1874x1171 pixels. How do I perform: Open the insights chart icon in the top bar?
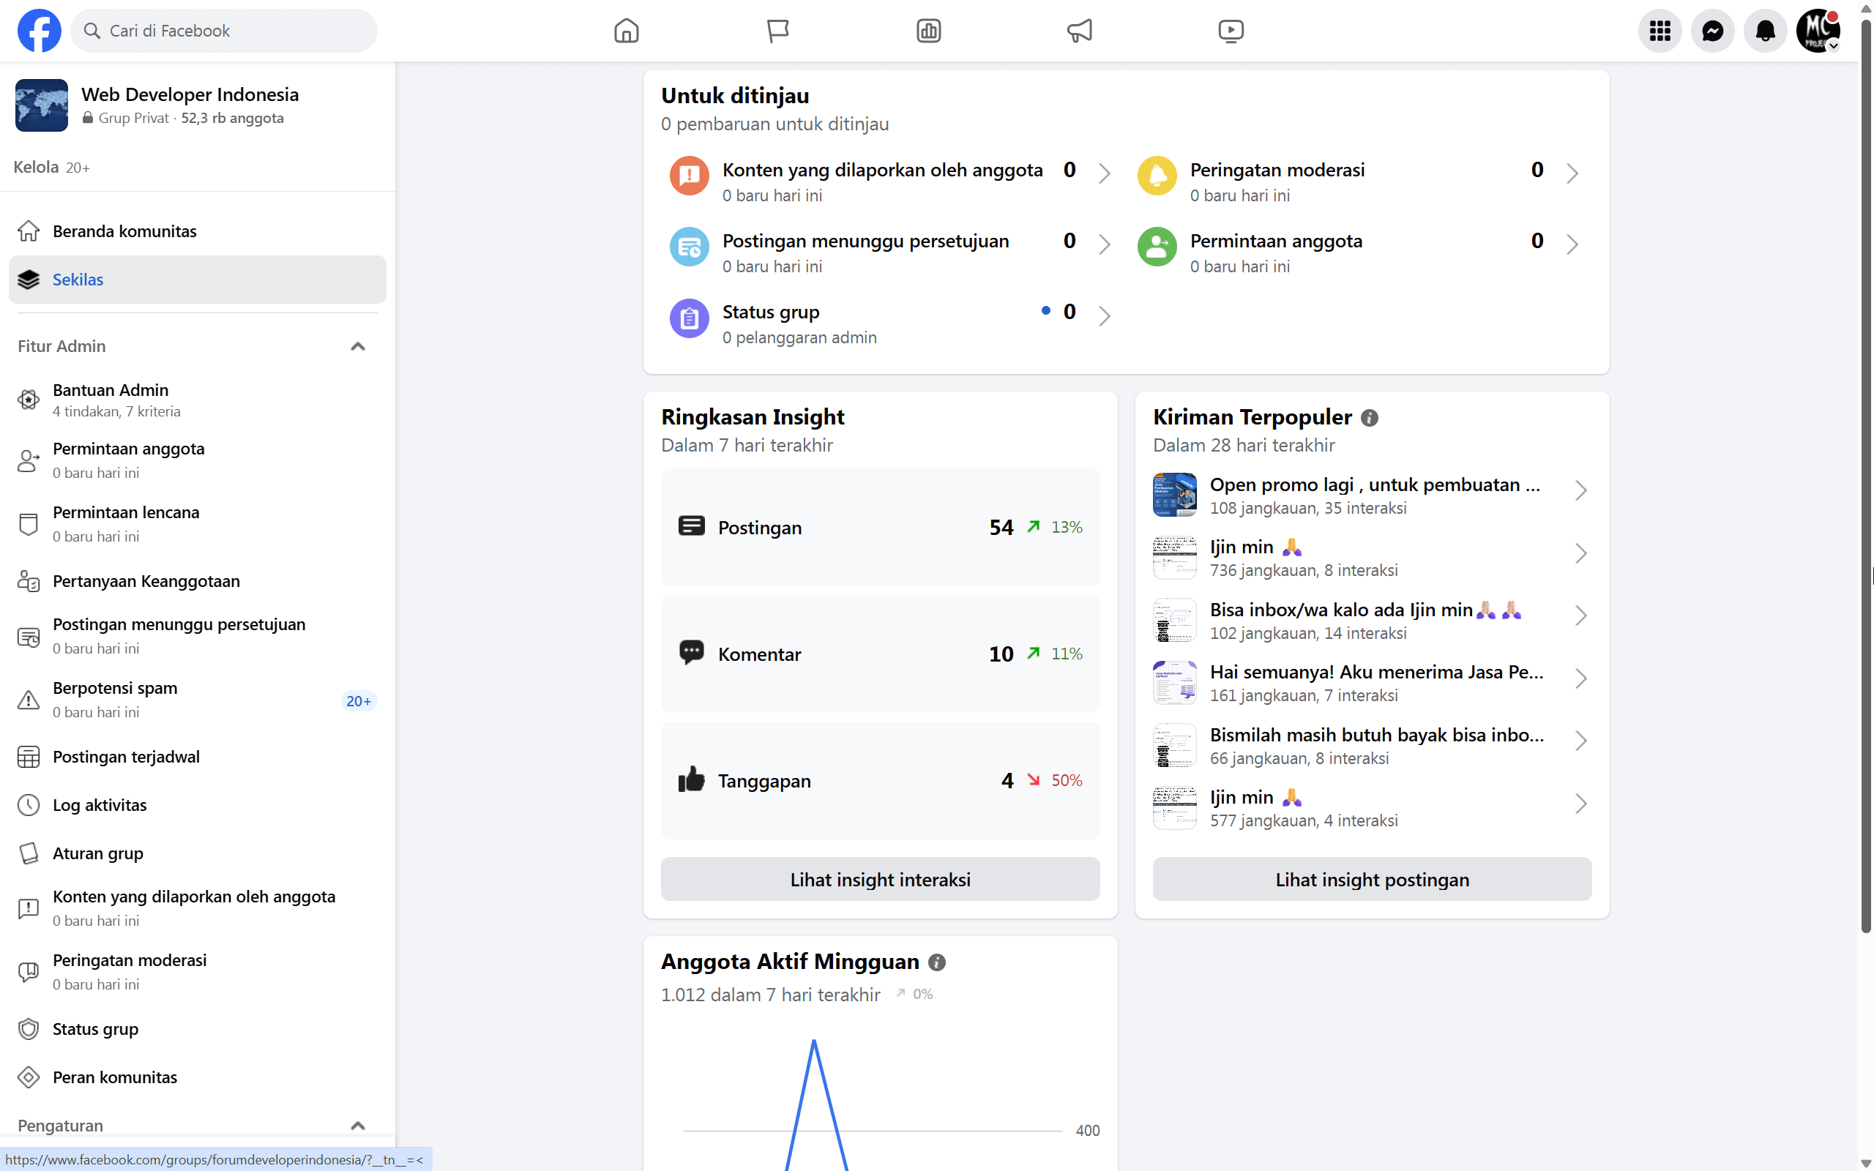927,30
